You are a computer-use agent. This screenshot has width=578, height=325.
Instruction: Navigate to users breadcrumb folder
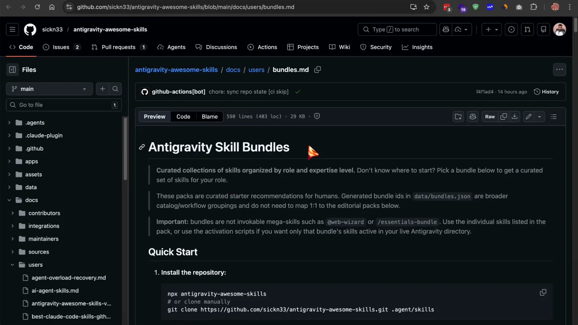coord(256,70)
